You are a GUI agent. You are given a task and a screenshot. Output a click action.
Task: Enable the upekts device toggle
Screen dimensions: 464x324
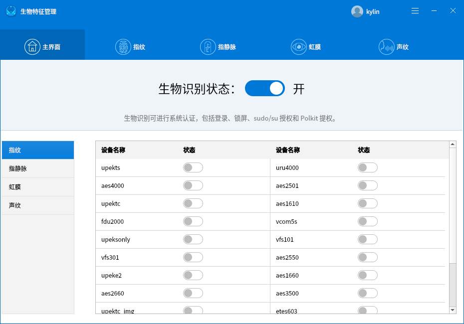[193, 167]
